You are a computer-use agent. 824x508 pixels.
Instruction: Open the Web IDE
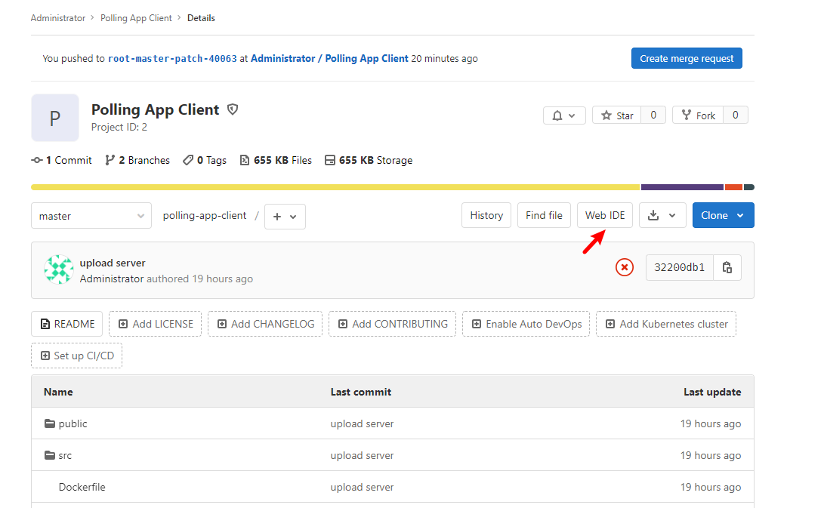[605, 215]
